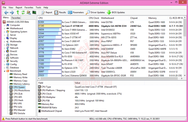The image size is (188, 122).
Task: Click the green up arrow toolbar icon
Action: pyautogui.click(x=18, y=12)
